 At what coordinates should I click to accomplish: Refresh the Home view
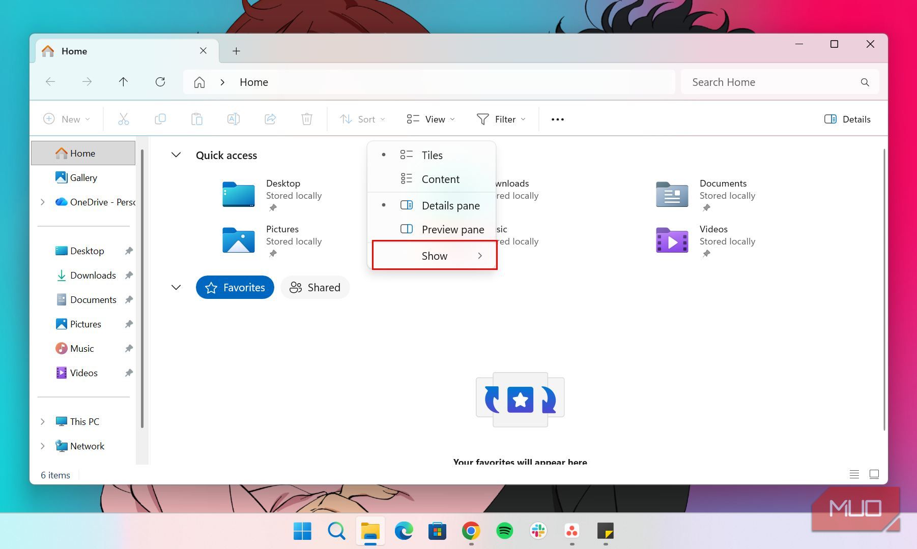tap(160, 82)
